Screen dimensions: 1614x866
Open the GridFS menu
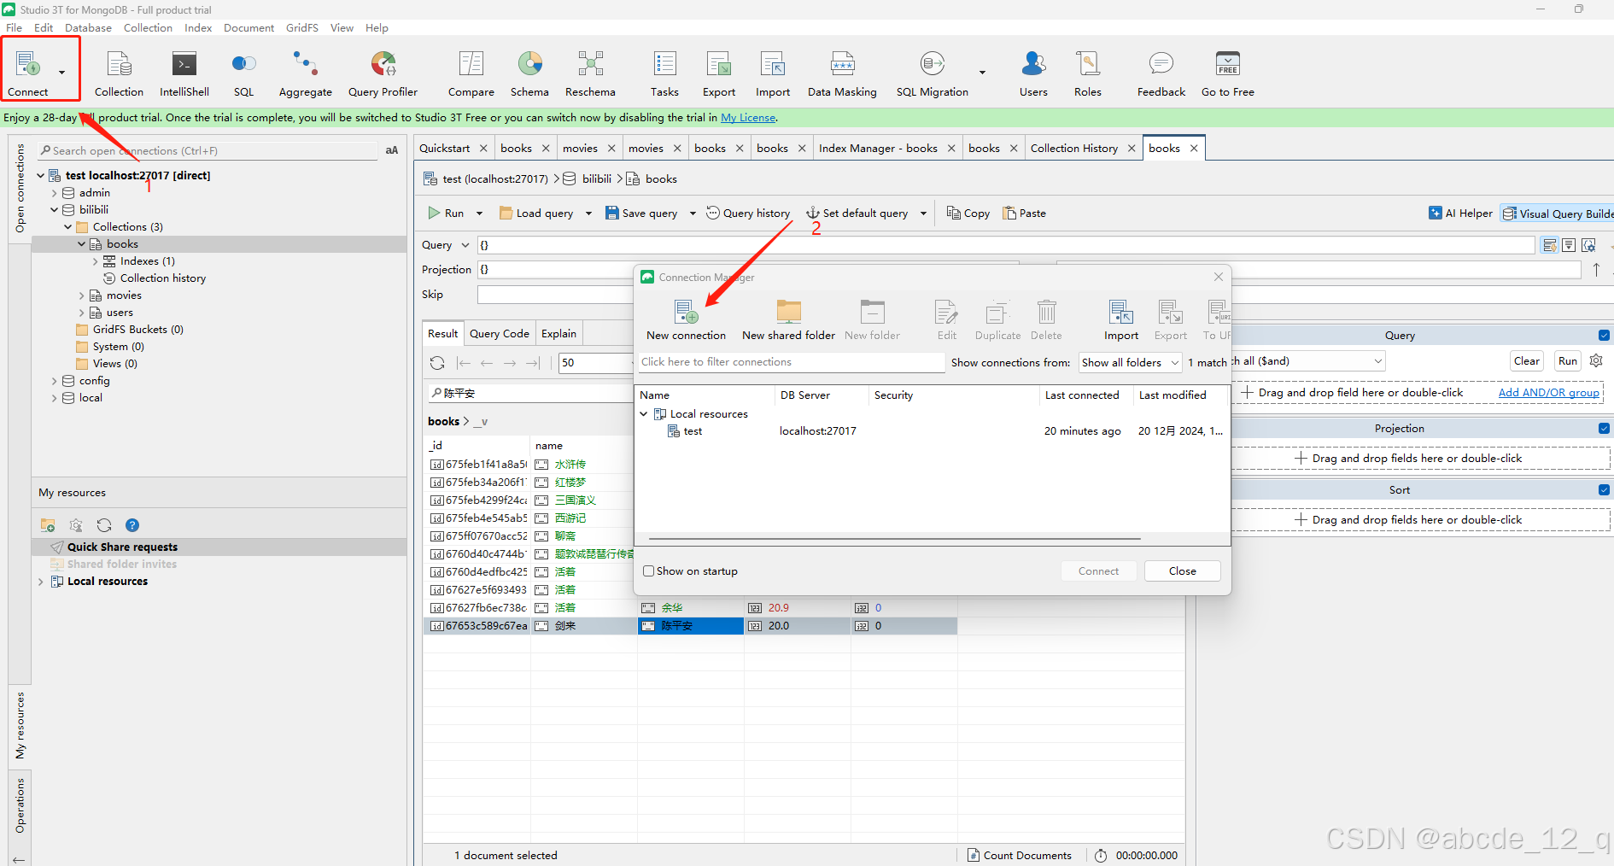pos(301,28)
